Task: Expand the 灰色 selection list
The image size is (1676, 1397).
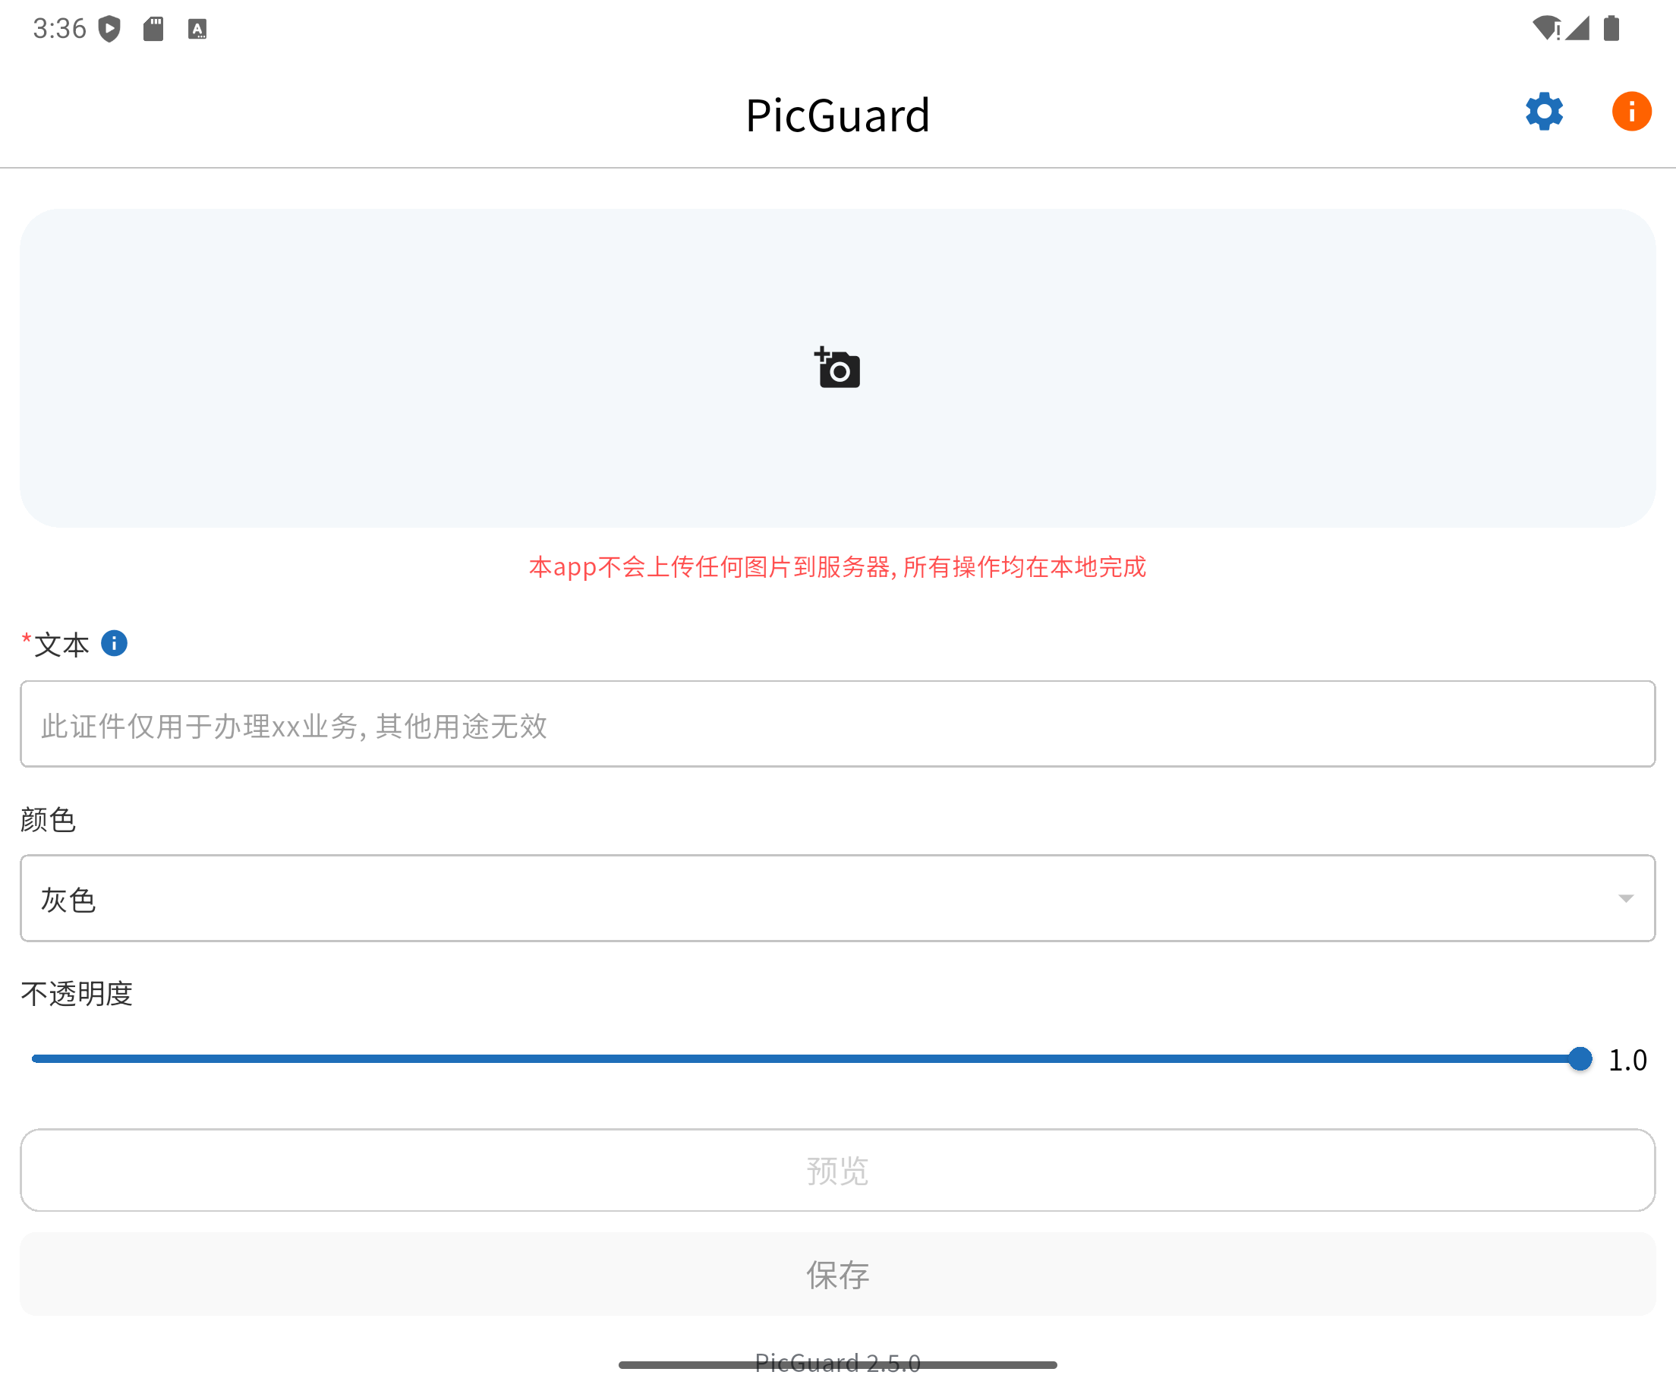Action: (x=68, y=898)
